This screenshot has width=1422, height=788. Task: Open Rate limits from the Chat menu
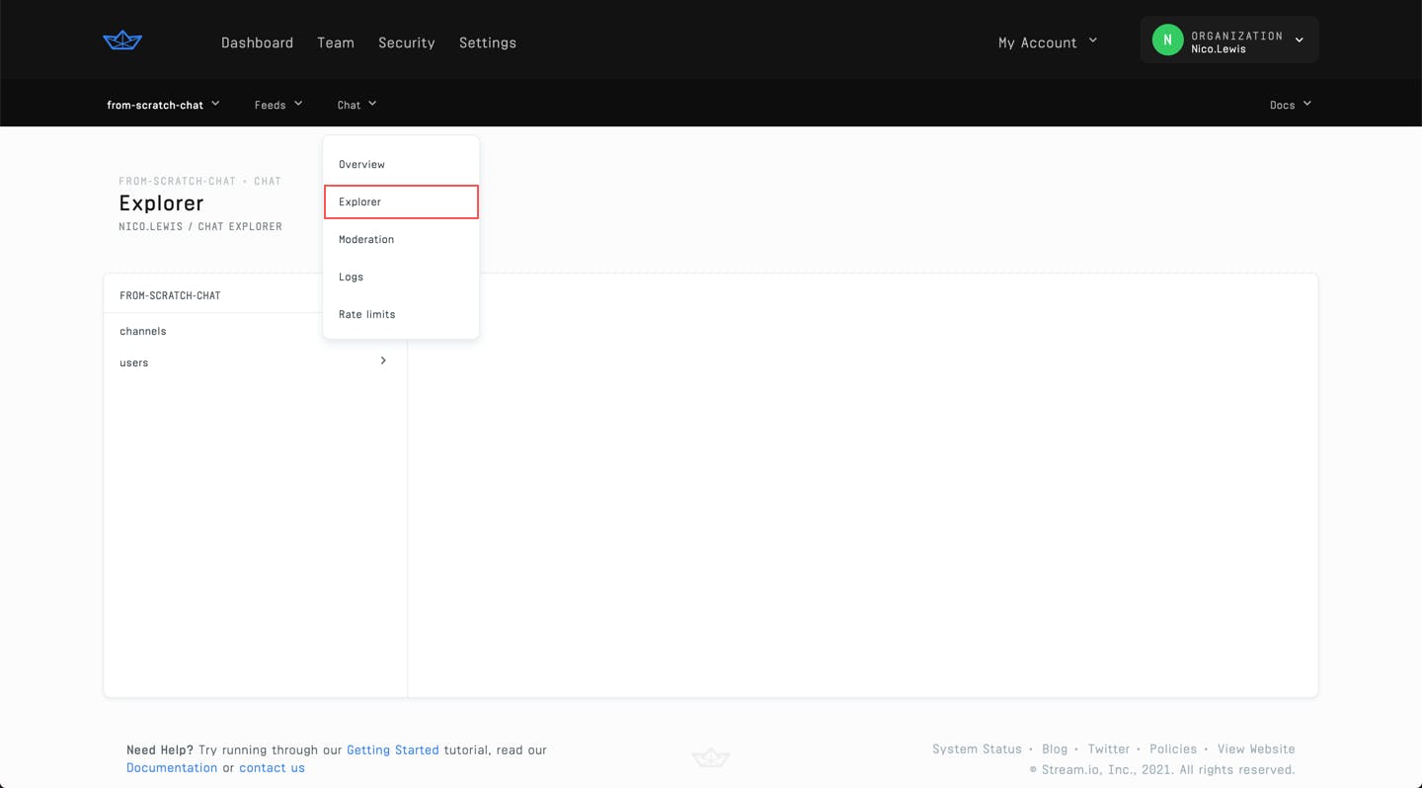401,314
